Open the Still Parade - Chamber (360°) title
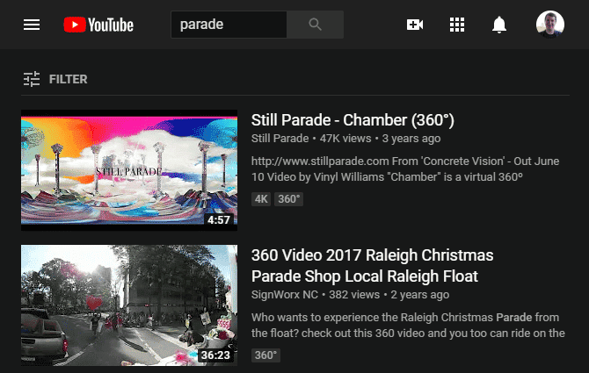 [353, 120]
